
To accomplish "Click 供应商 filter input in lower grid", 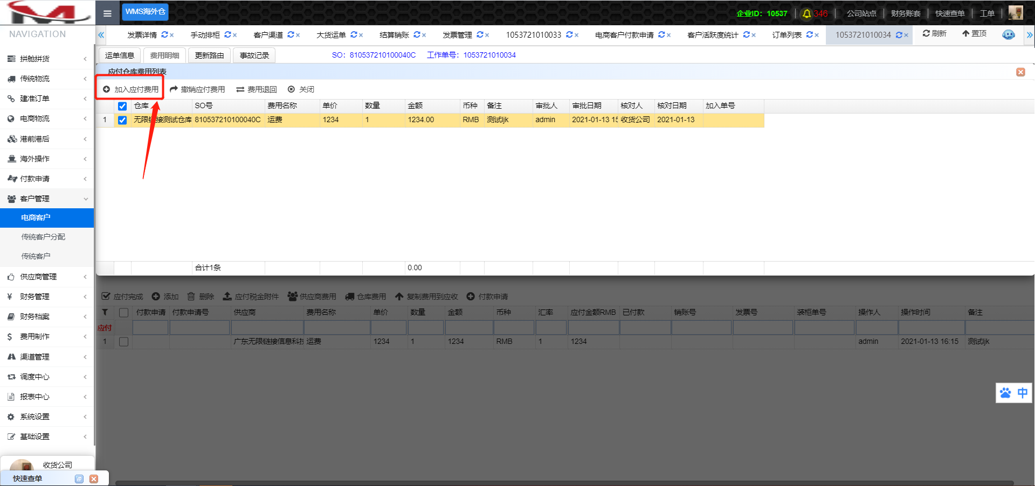I will coord(267,327).
